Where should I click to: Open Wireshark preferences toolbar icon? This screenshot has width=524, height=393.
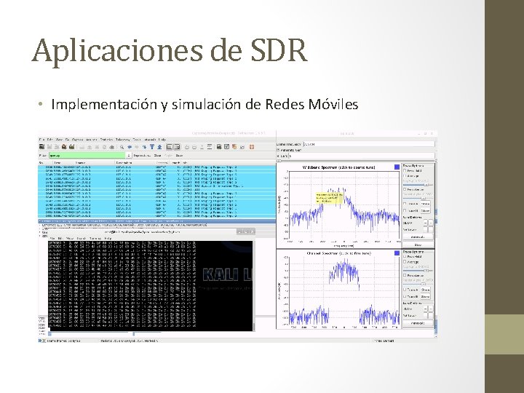242,147
